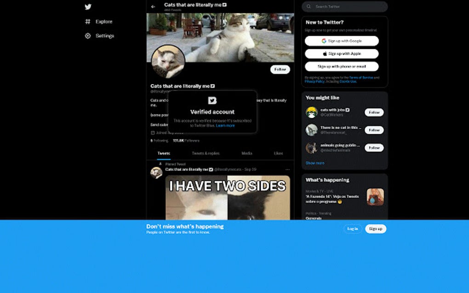
Task: Go back using the arrow icon
Action: tap(153, 6)
